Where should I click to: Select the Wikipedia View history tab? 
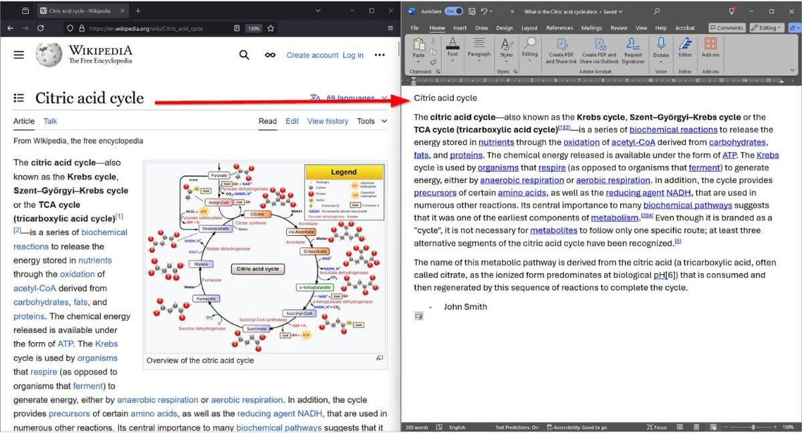[327, 121]
